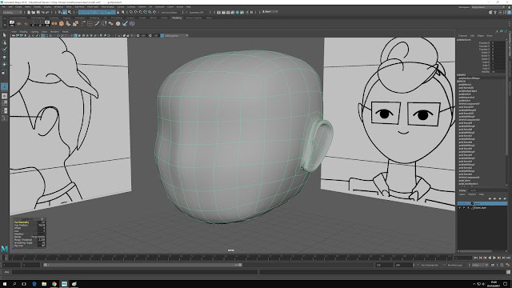512x288 pixels.
Task: Click the Undo arrow icon
Action: (42, 12)
